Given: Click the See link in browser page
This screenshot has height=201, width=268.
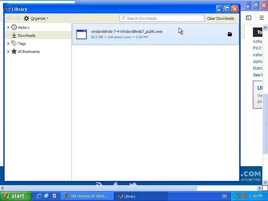Looking at the screenshot, I should (258, 75).
